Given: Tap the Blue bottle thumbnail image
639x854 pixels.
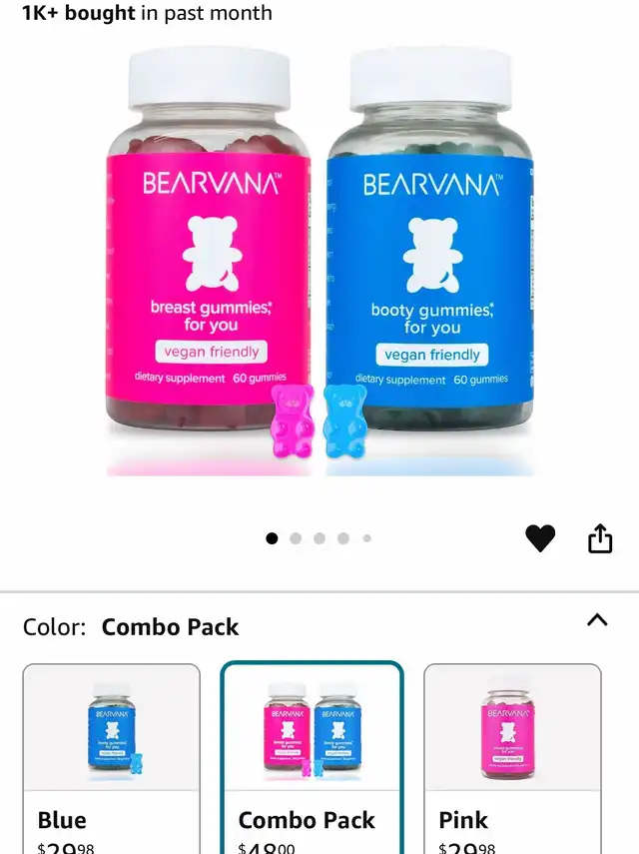Looking at the screenshot, I should click(x=112, y=729).
